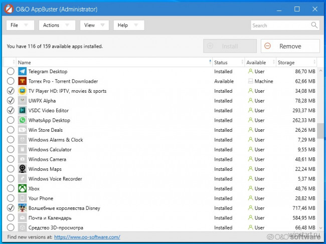Click the Xbox app icon

(x=22, y=188)
